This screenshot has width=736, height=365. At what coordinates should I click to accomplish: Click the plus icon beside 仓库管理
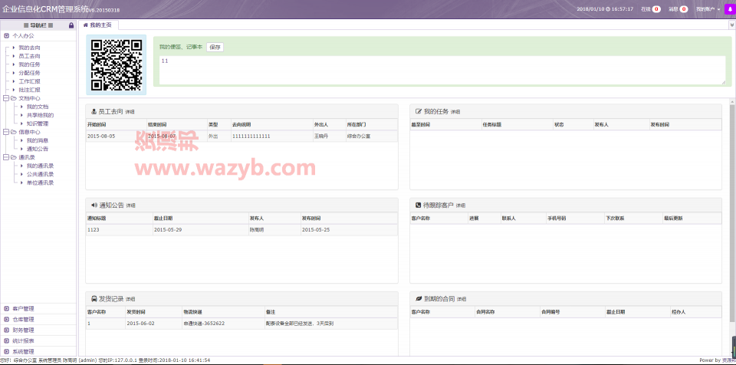[x=7, y=320]
